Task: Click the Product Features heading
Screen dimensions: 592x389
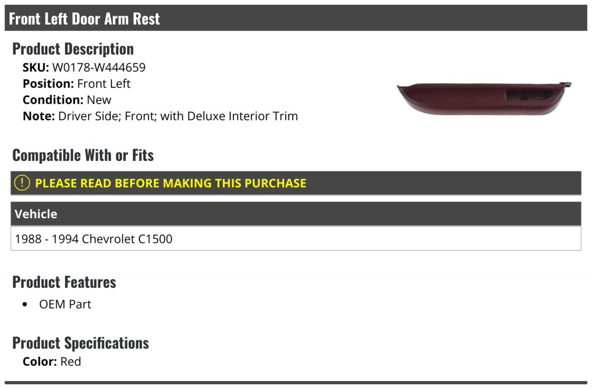Action: pyautogui.click(x=64, y=282)
